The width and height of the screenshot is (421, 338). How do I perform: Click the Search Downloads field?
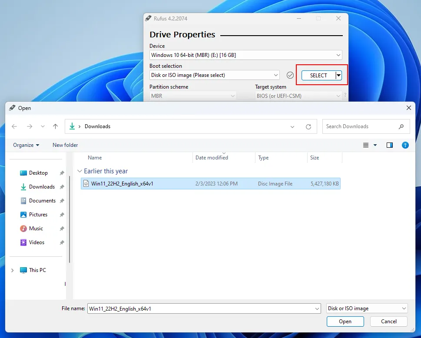366,126
